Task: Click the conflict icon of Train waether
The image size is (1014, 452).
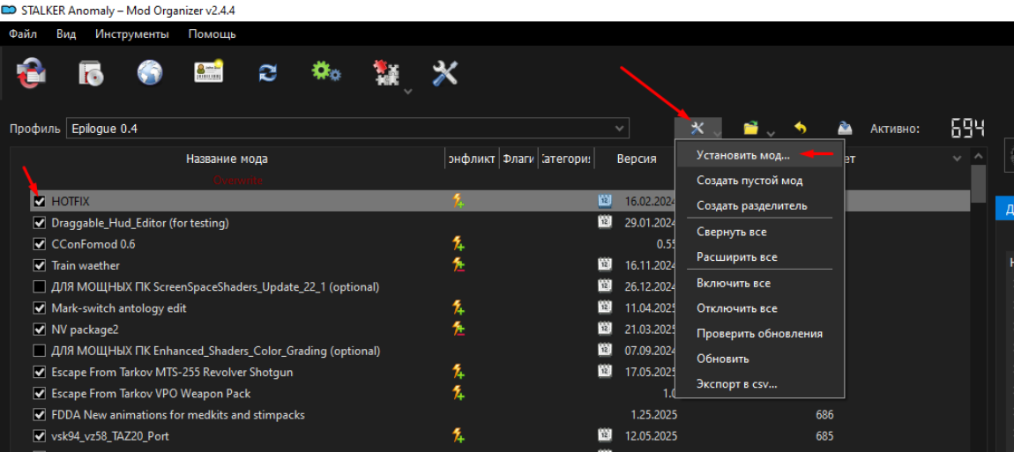Action: coord(458,265)
